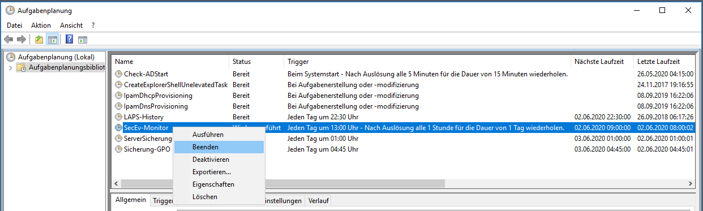Switch to the Verlauf tab
703x211 pixels.
point(318,201)
